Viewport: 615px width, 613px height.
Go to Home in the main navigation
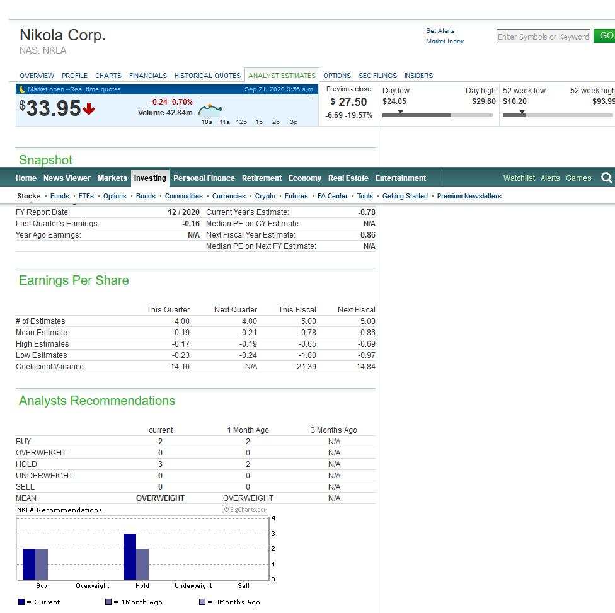point(26,178)
